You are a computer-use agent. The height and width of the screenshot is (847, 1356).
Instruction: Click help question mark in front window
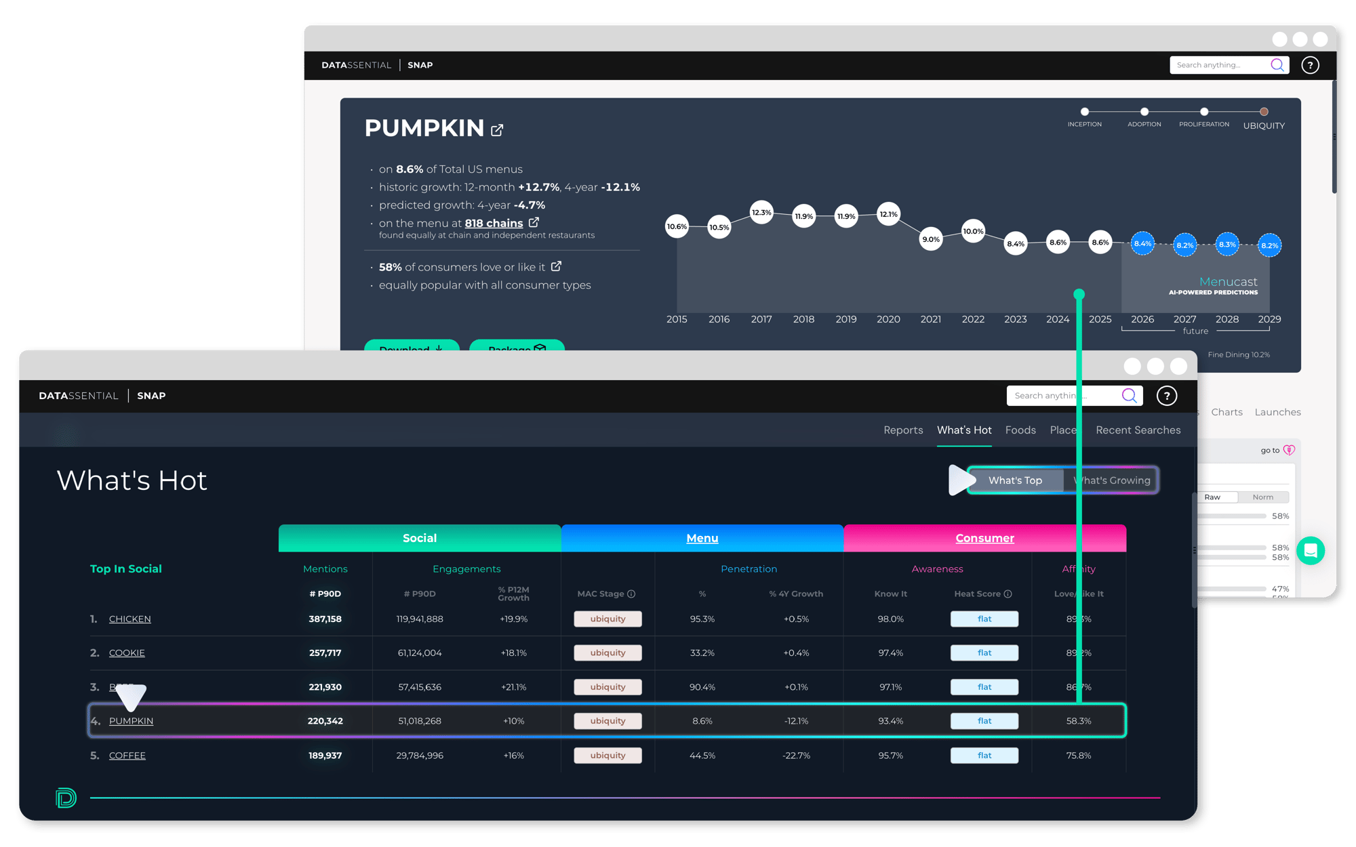pyautogui.click(x=1166, y=396)
